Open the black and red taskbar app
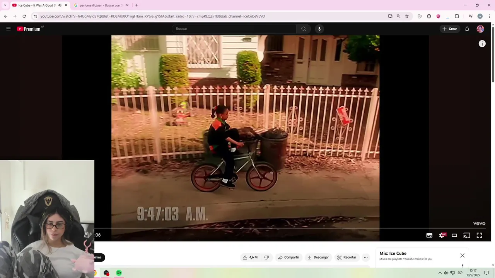Image resolution: width=495 pixels, height=278 pixels. (x=106, y=273)
